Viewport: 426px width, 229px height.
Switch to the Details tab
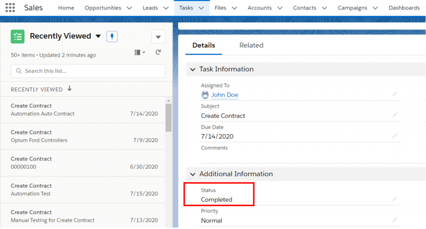point(204,45)
